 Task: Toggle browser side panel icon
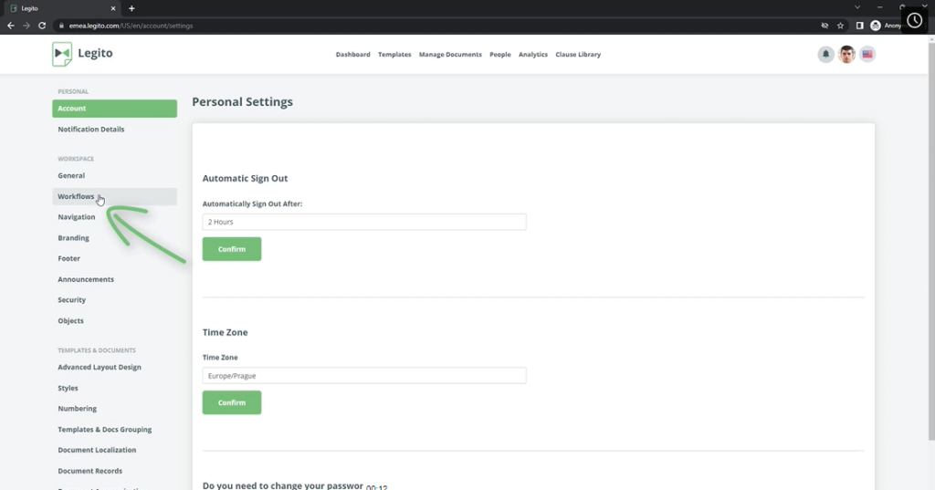pyautogui.click(x=859, y=26)
